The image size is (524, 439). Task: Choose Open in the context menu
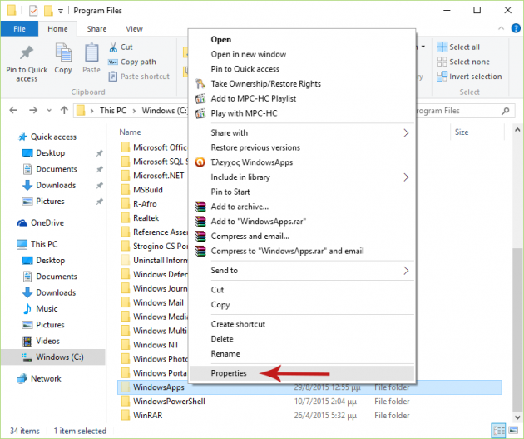click(x=303, y=39)
